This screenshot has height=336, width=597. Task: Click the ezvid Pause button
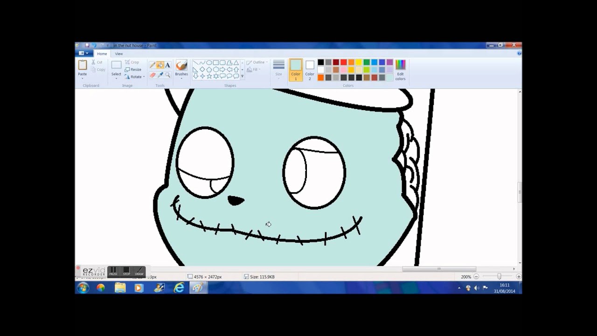(113, 272)
